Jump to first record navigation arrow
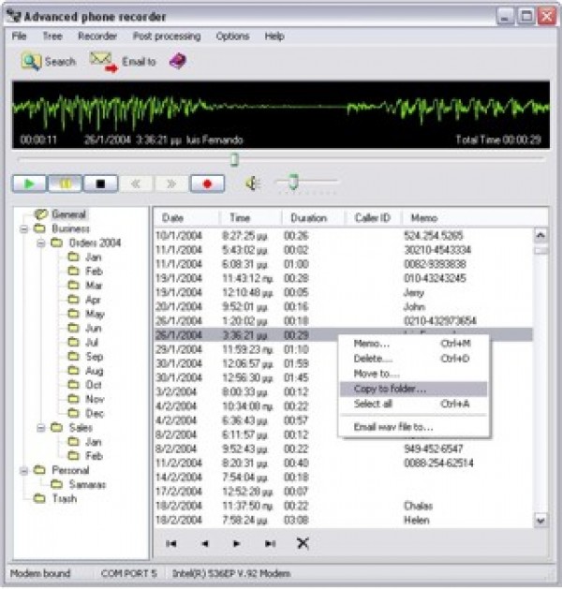 click(171, 543)
